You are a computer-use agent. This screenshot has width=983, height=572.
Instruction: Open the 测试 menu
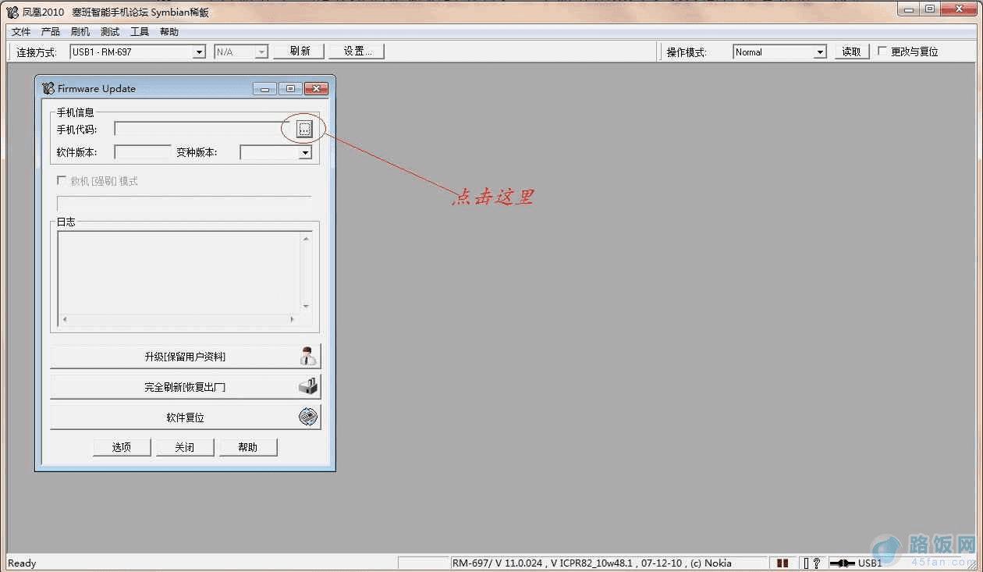coord(110,32)
